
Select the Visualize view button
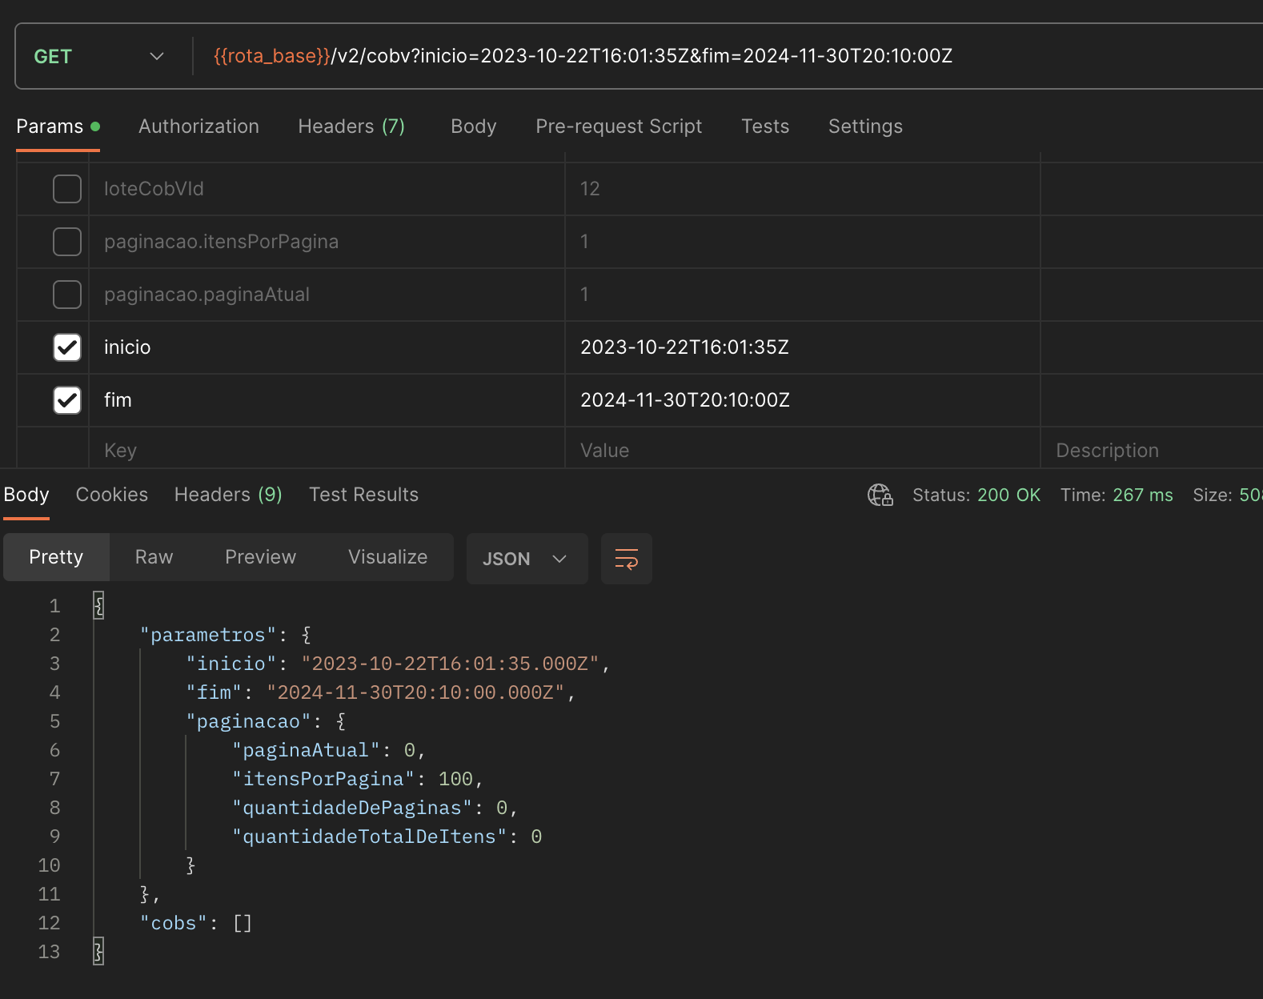tap(387, 557)
